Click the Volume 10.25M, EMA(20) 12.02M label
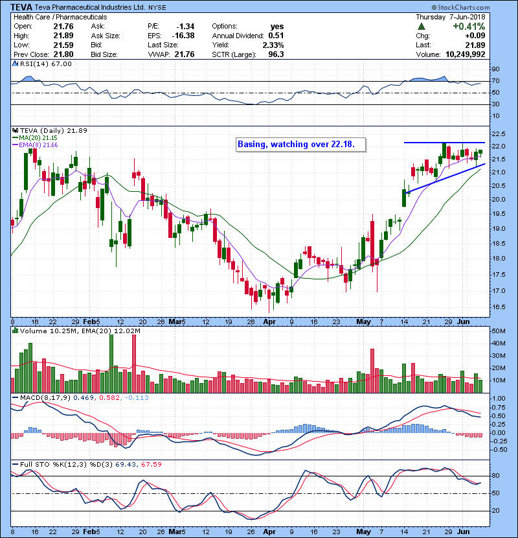The height and width of the screenshot is (538, 518). tap(80, 331)
